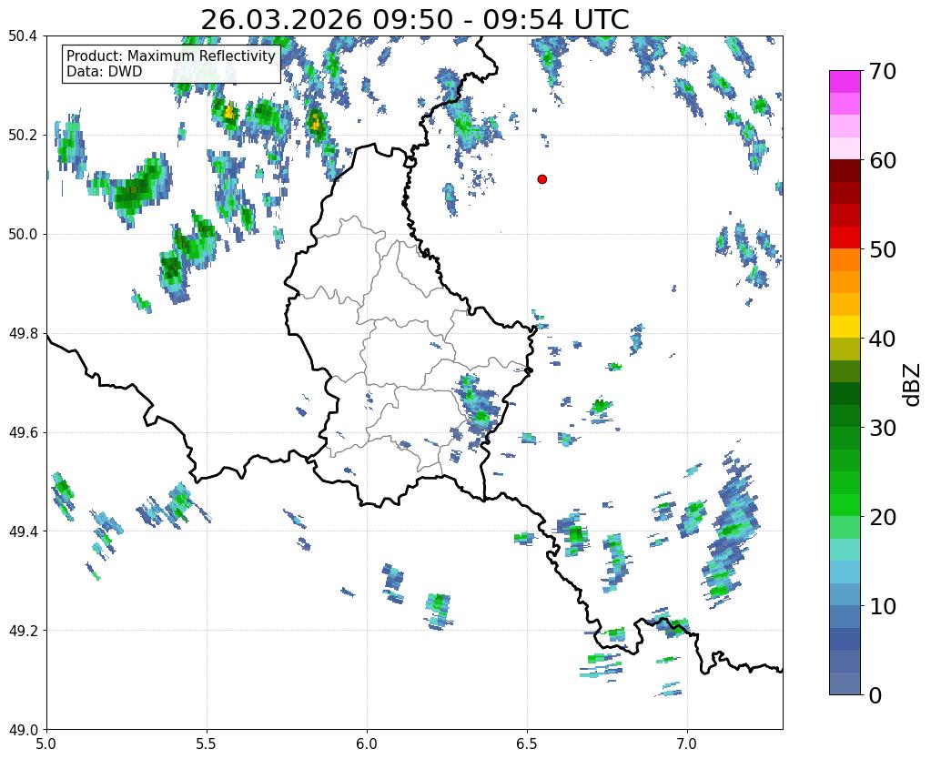This screenshot has width=931, height=759.
Task: Click the bright green 20 dBZ color band
Action: coord(845,505)
